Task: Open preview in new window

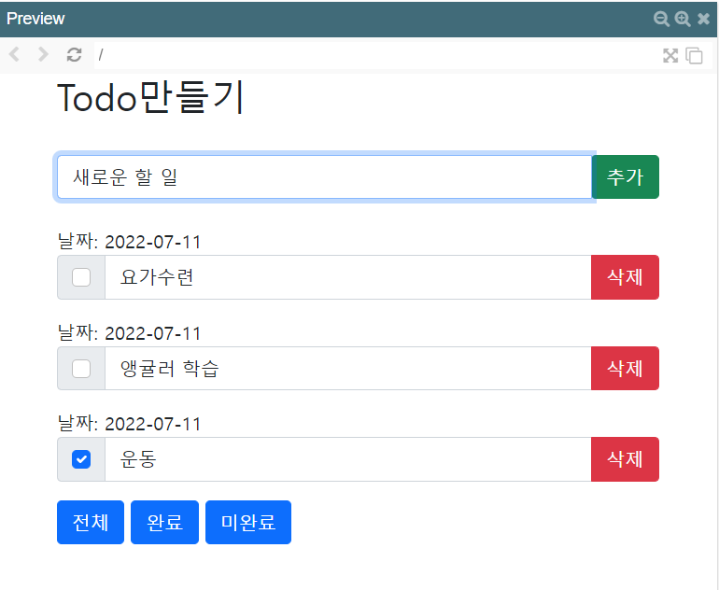Action: point(694,56)
